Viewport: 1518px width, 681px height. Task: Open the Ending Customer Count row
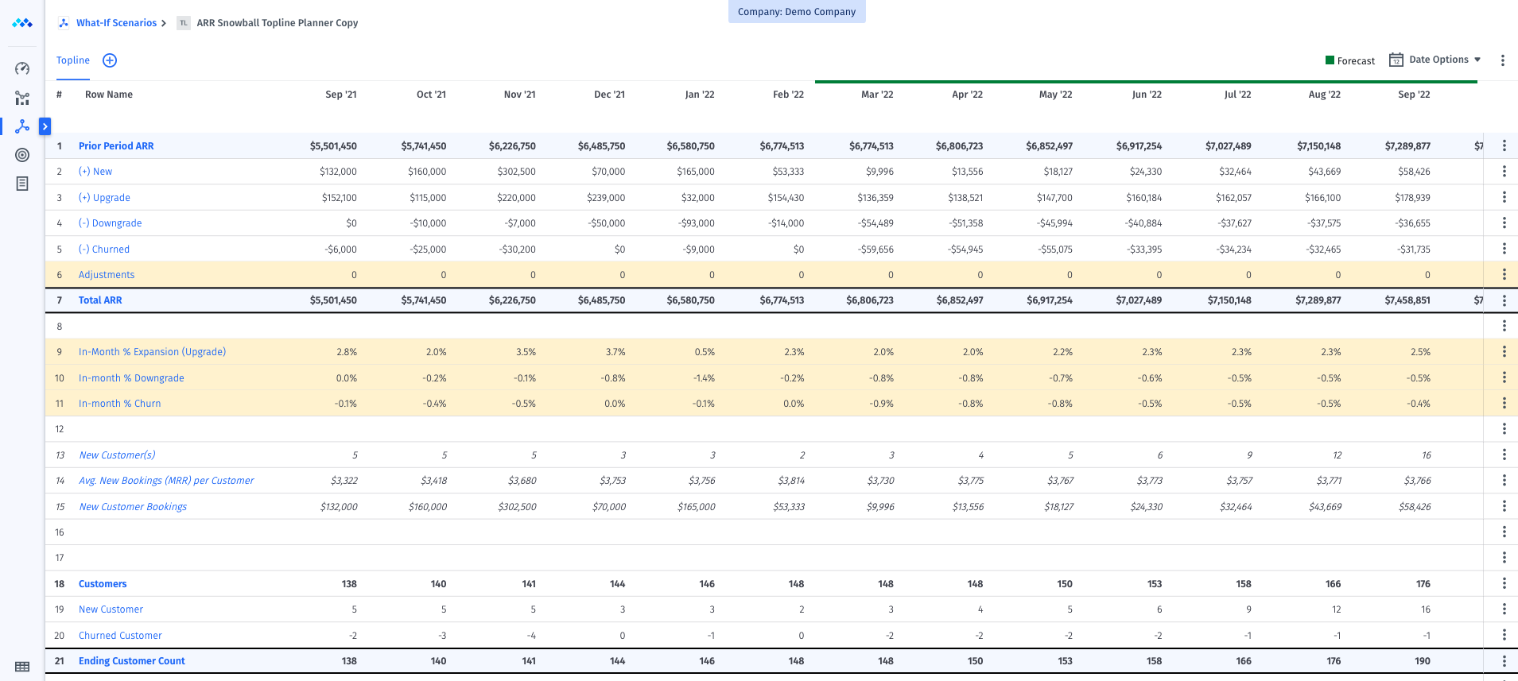click(x=131, y=661)
